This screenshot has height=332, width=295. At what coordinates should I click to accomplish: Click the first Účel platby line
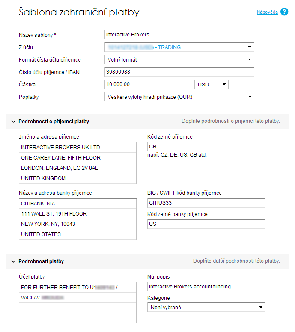pyautogui.click(x=77, y=288)
